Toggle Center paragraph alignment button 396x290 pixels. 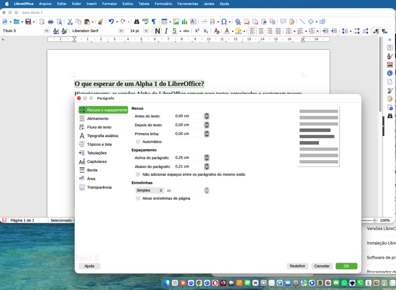point(261,31)
